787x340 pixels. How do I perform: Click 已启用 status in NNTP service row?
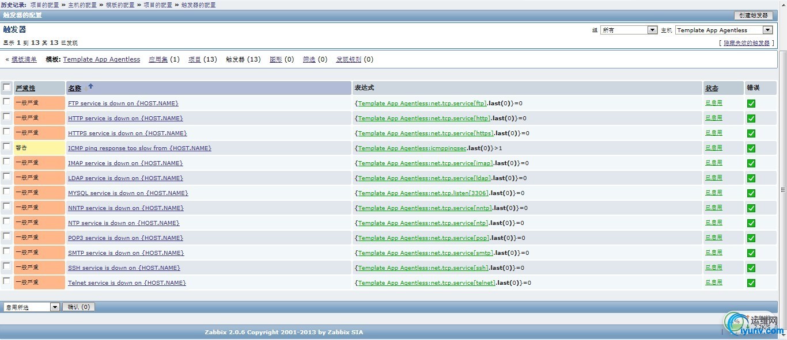[x=714, y=208]
